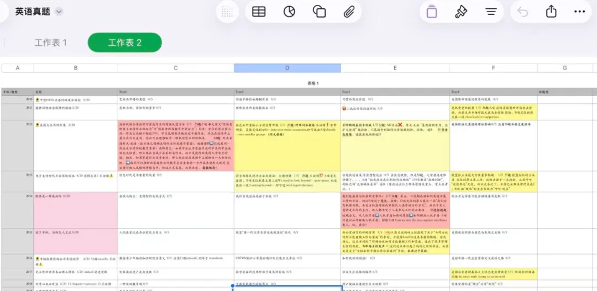Select the 2014 row header cell
Image resolution: width=597 pixels, height=291 pixels.
click(18, 210)
